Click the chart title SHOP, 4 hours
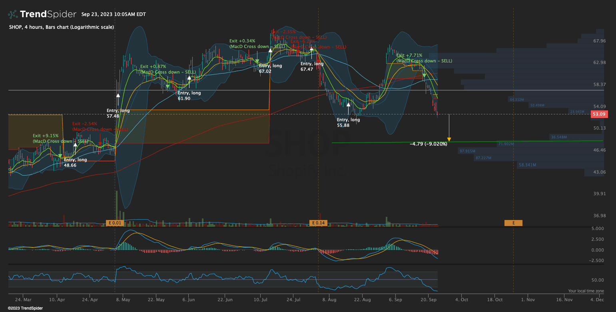 (61, 27)
